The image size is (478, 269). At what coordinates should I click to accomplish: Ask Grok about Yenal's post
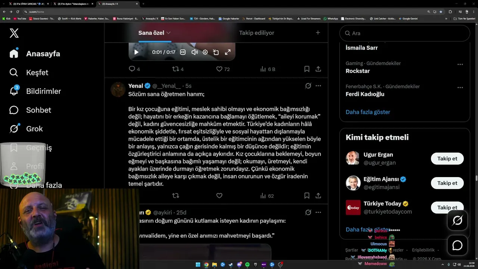[308, 86]
